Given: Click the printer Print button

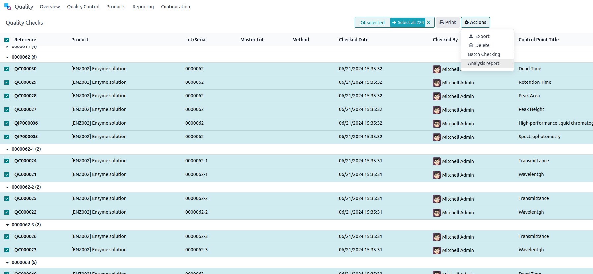Looking at the screenshot, I should 447,22.
